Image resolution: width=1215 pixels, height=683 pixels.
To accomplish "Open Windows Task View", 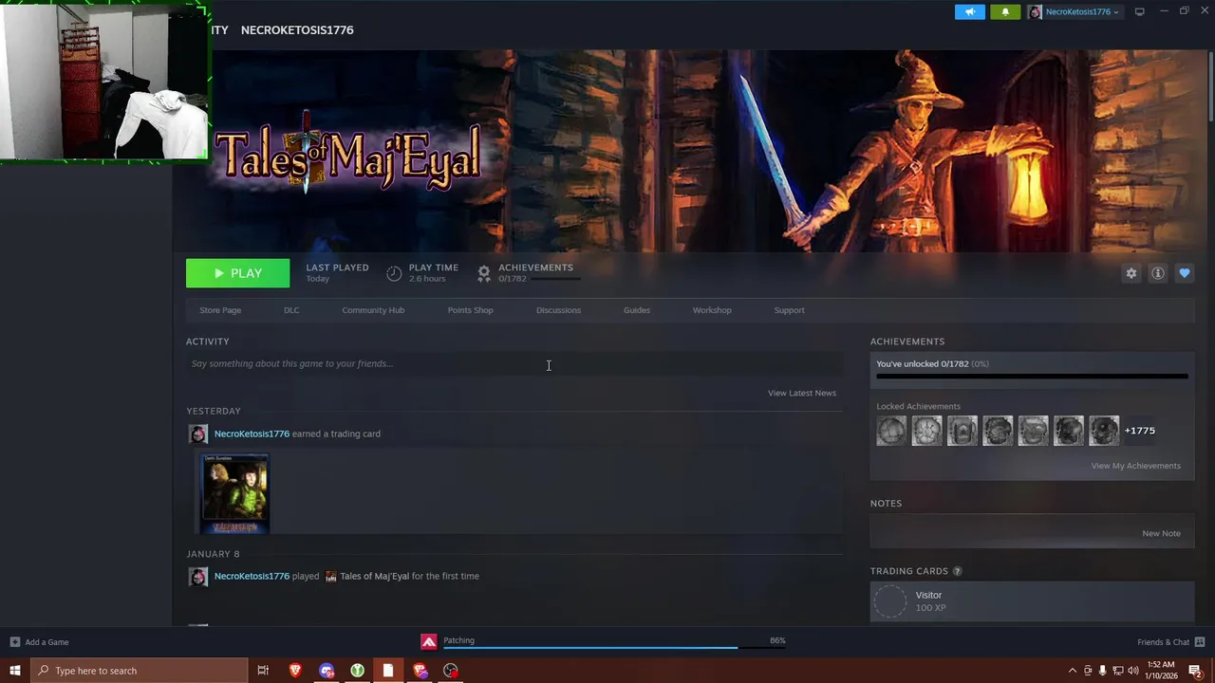I will [263, 671].
